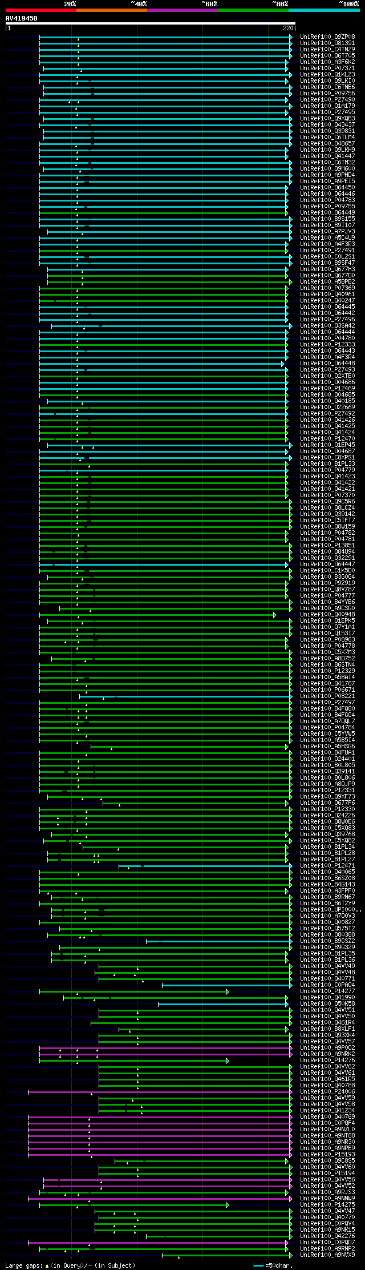Viewport: 365px width, 1270px height.
Task: Click the red ~20% identity legend segment
Action: (x=41, y=10)
